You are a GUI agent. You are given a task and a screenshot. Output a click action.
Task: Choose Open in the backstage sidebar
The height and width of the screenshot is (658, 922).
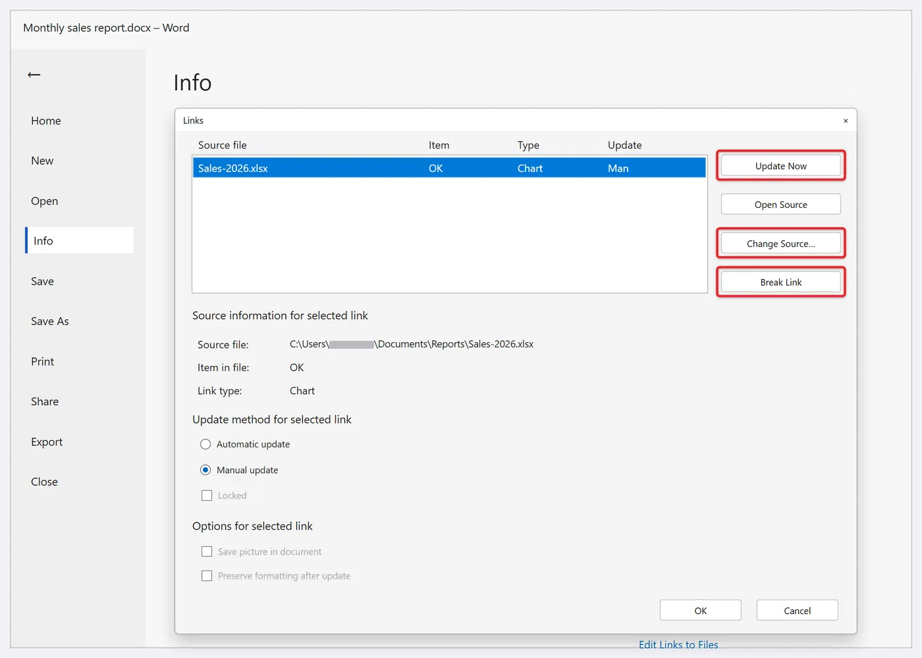[x=44, y=201]
